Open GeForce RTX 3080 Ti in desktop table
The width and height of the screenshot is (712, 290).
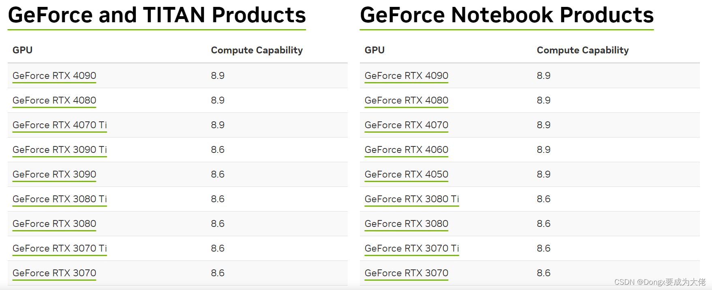(x=60, y=199)
